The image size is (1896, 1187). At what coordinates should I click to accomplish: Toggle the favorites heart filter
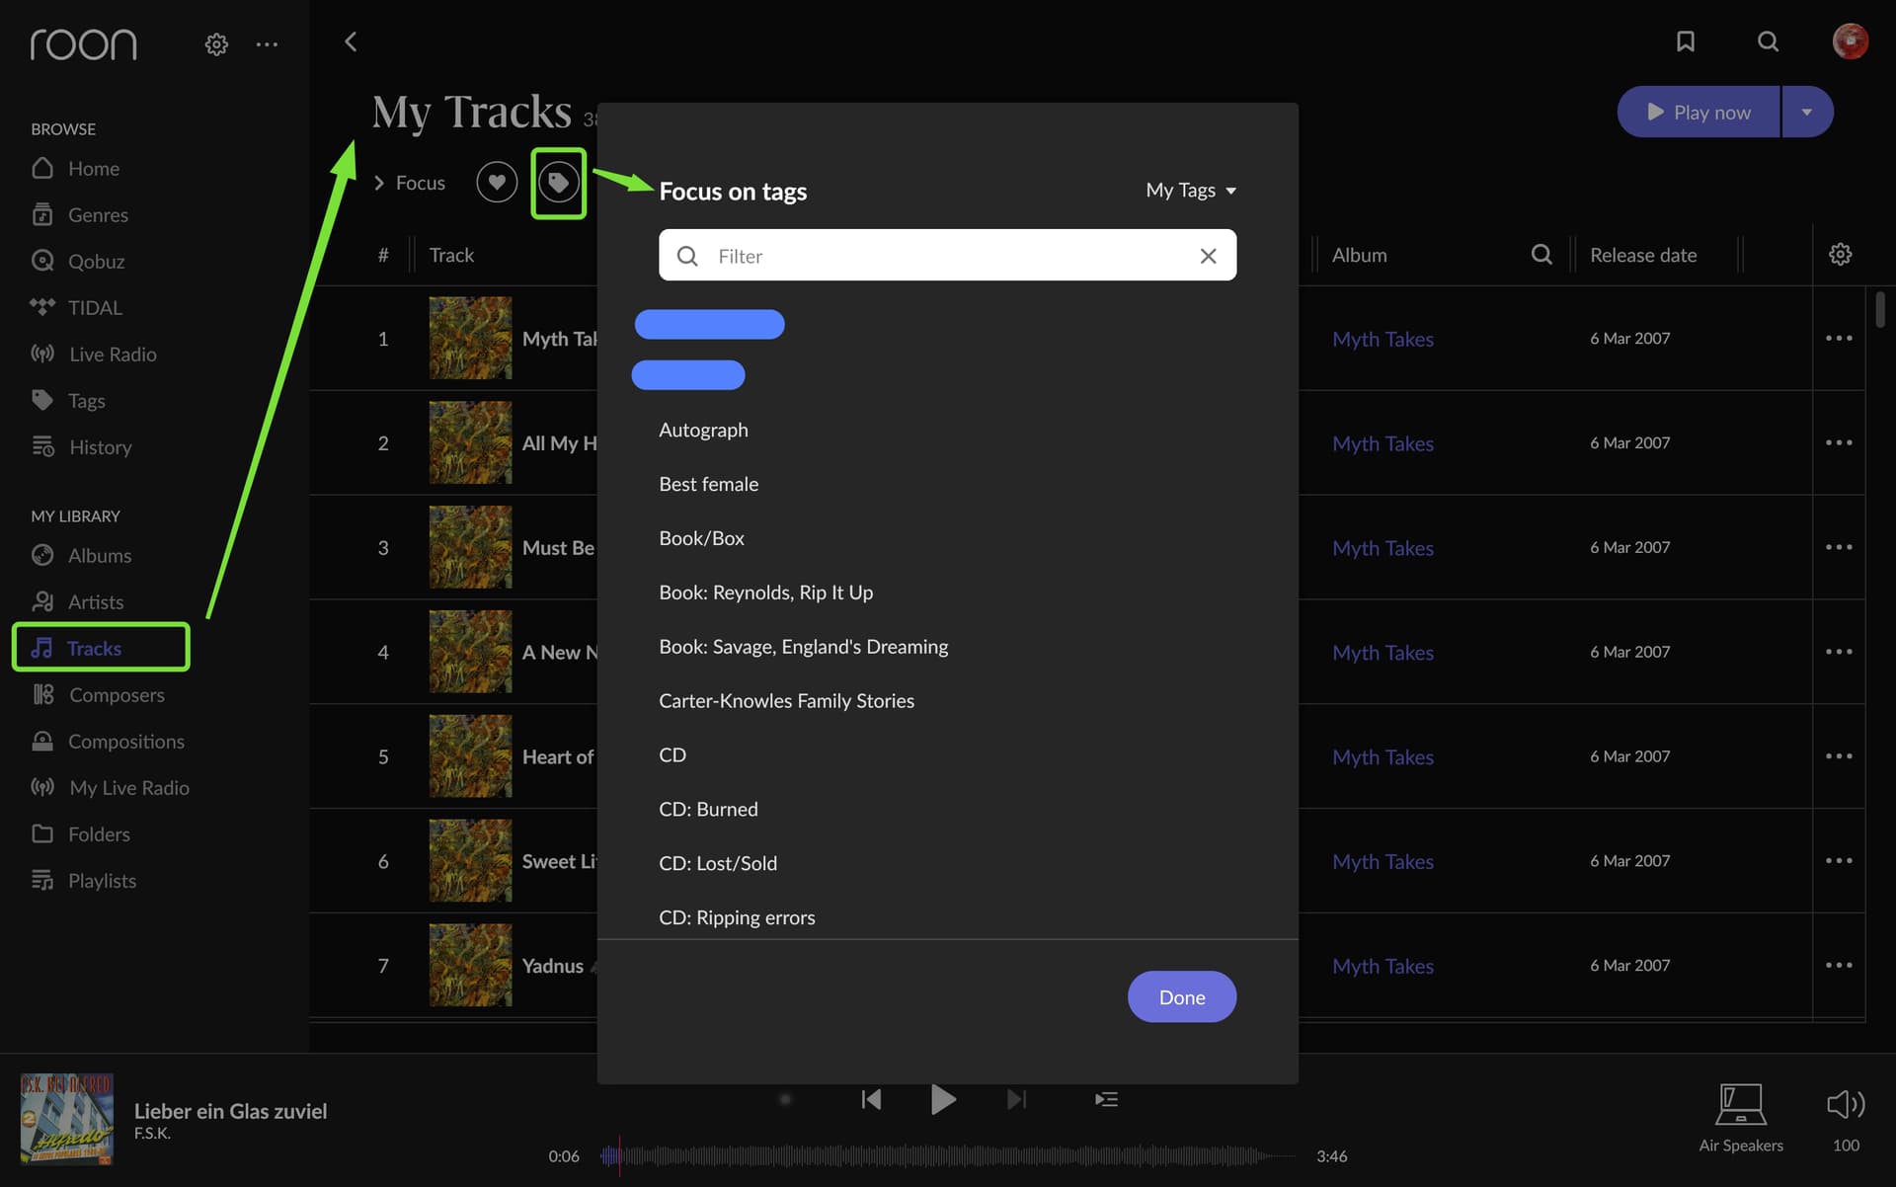pyautogui.click(x=497, y=183)
